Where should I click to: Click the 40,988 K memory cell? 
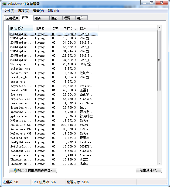(x=70, y=90)
